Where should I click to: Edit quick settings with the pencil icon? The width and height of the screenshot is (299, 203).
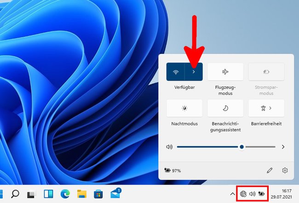(270, 170)
